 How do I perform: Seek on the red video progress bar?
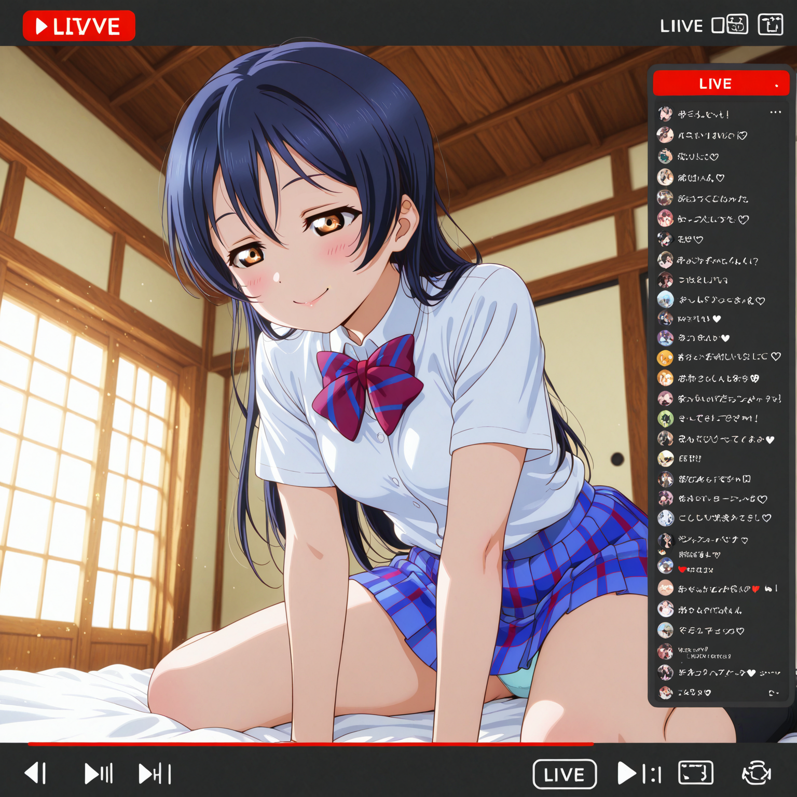(x=310, y=744)
